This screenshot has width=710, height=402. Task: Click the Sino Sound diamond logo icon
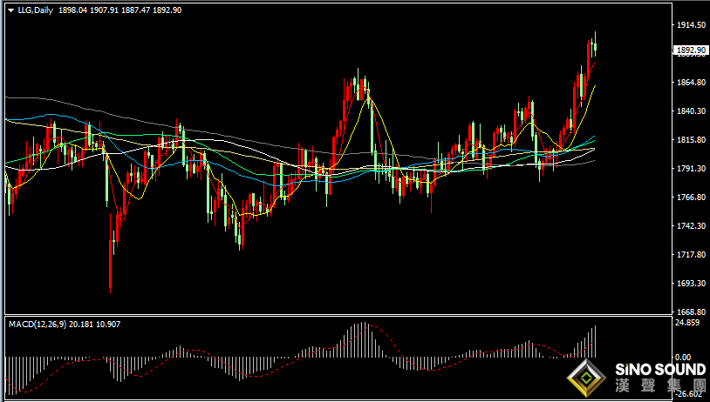(586, 379)
